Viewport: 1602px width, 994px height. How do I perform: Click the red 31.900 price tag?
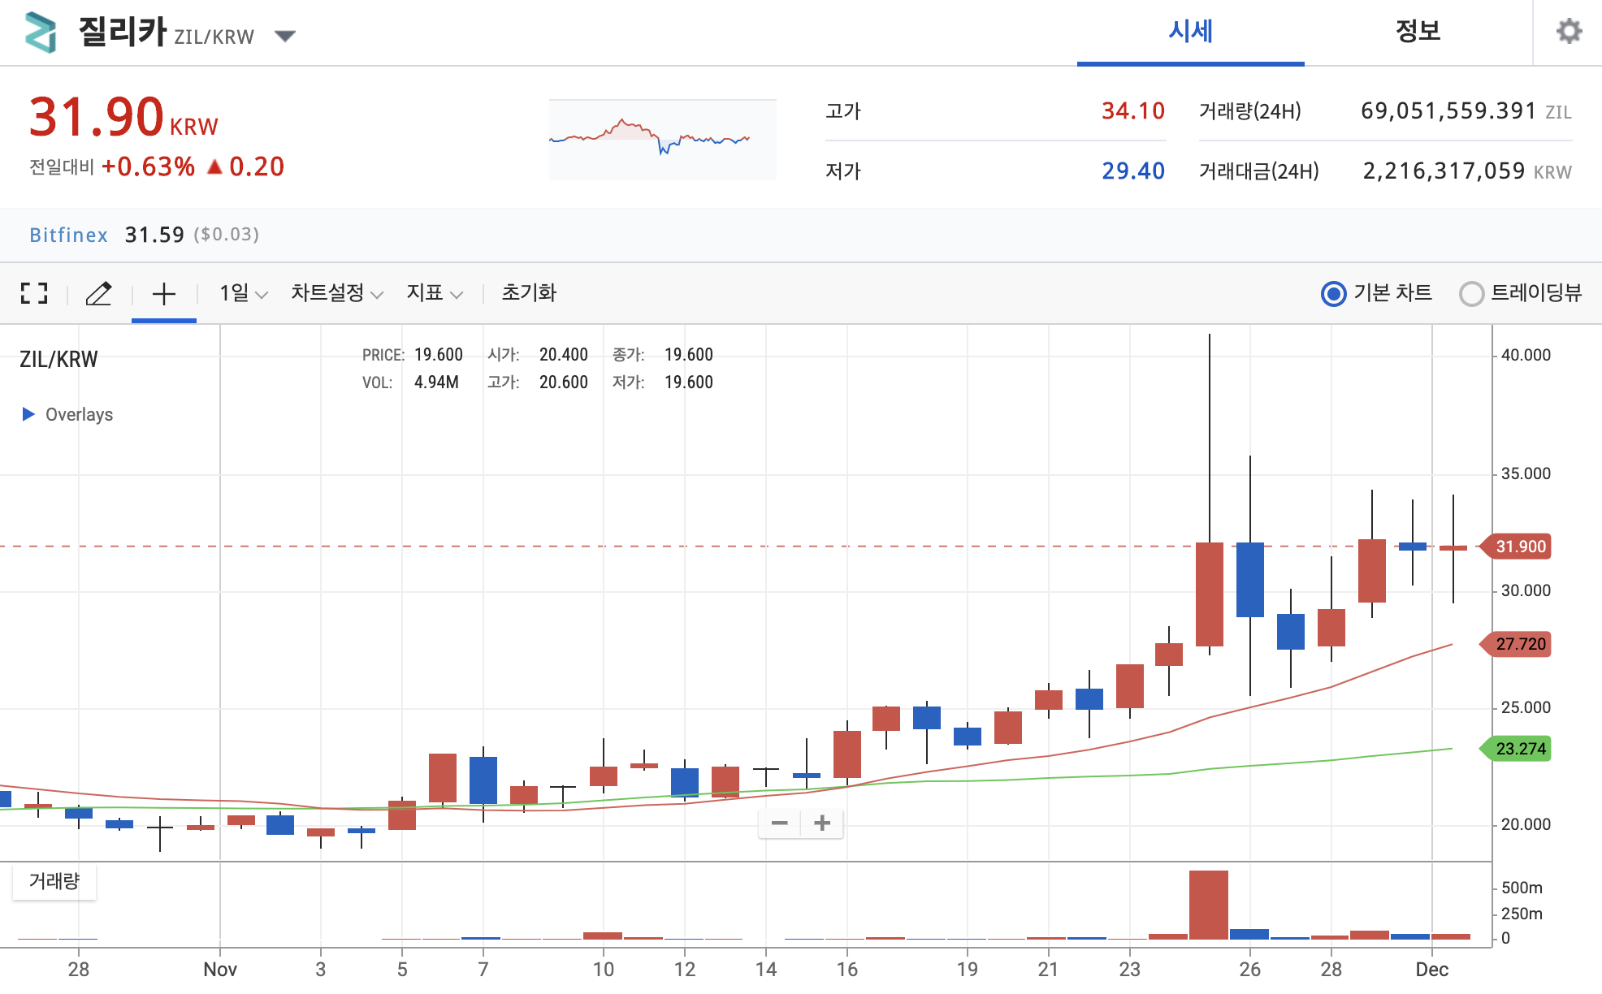tap(1520, 547)
